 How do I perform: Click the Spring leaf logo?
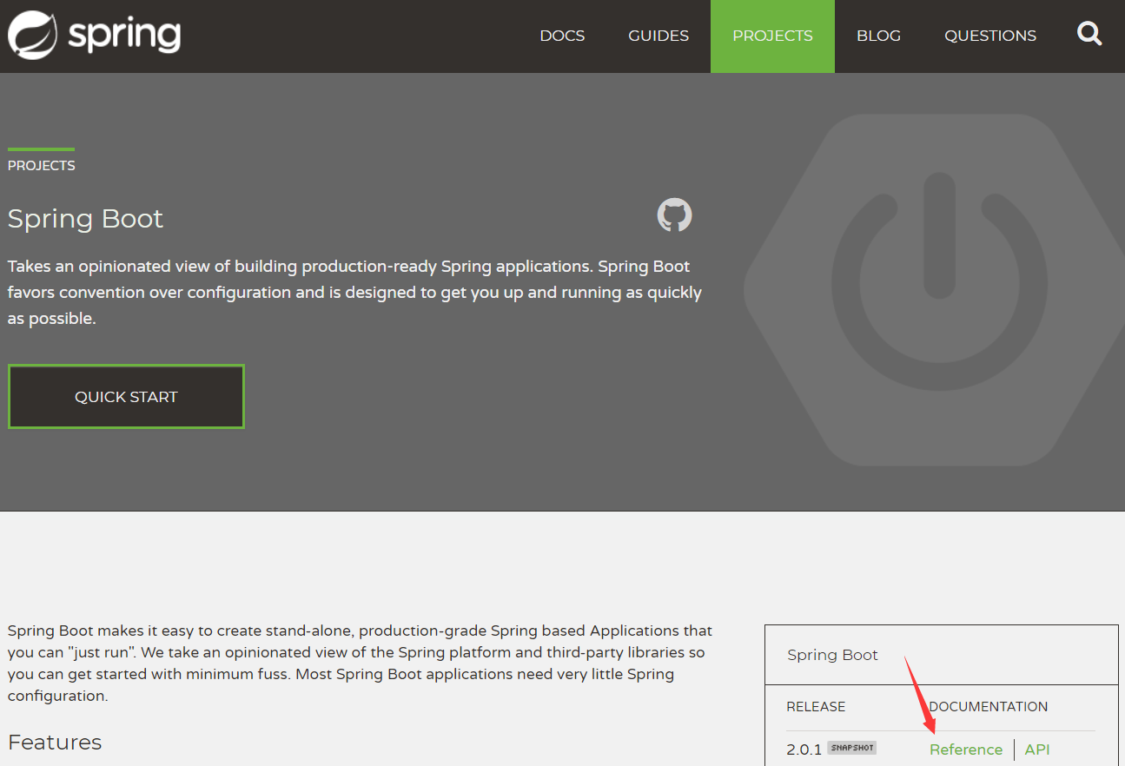point(33,35)
